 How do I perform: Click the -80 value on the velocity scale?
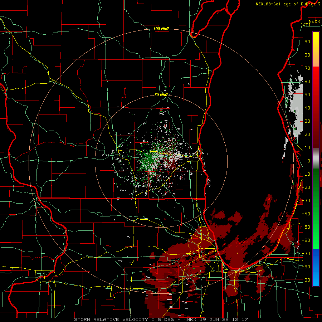[306, 267]
